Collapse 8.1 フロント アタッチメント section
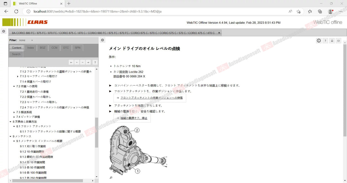The image size is (347, 183). coord(14,126)
